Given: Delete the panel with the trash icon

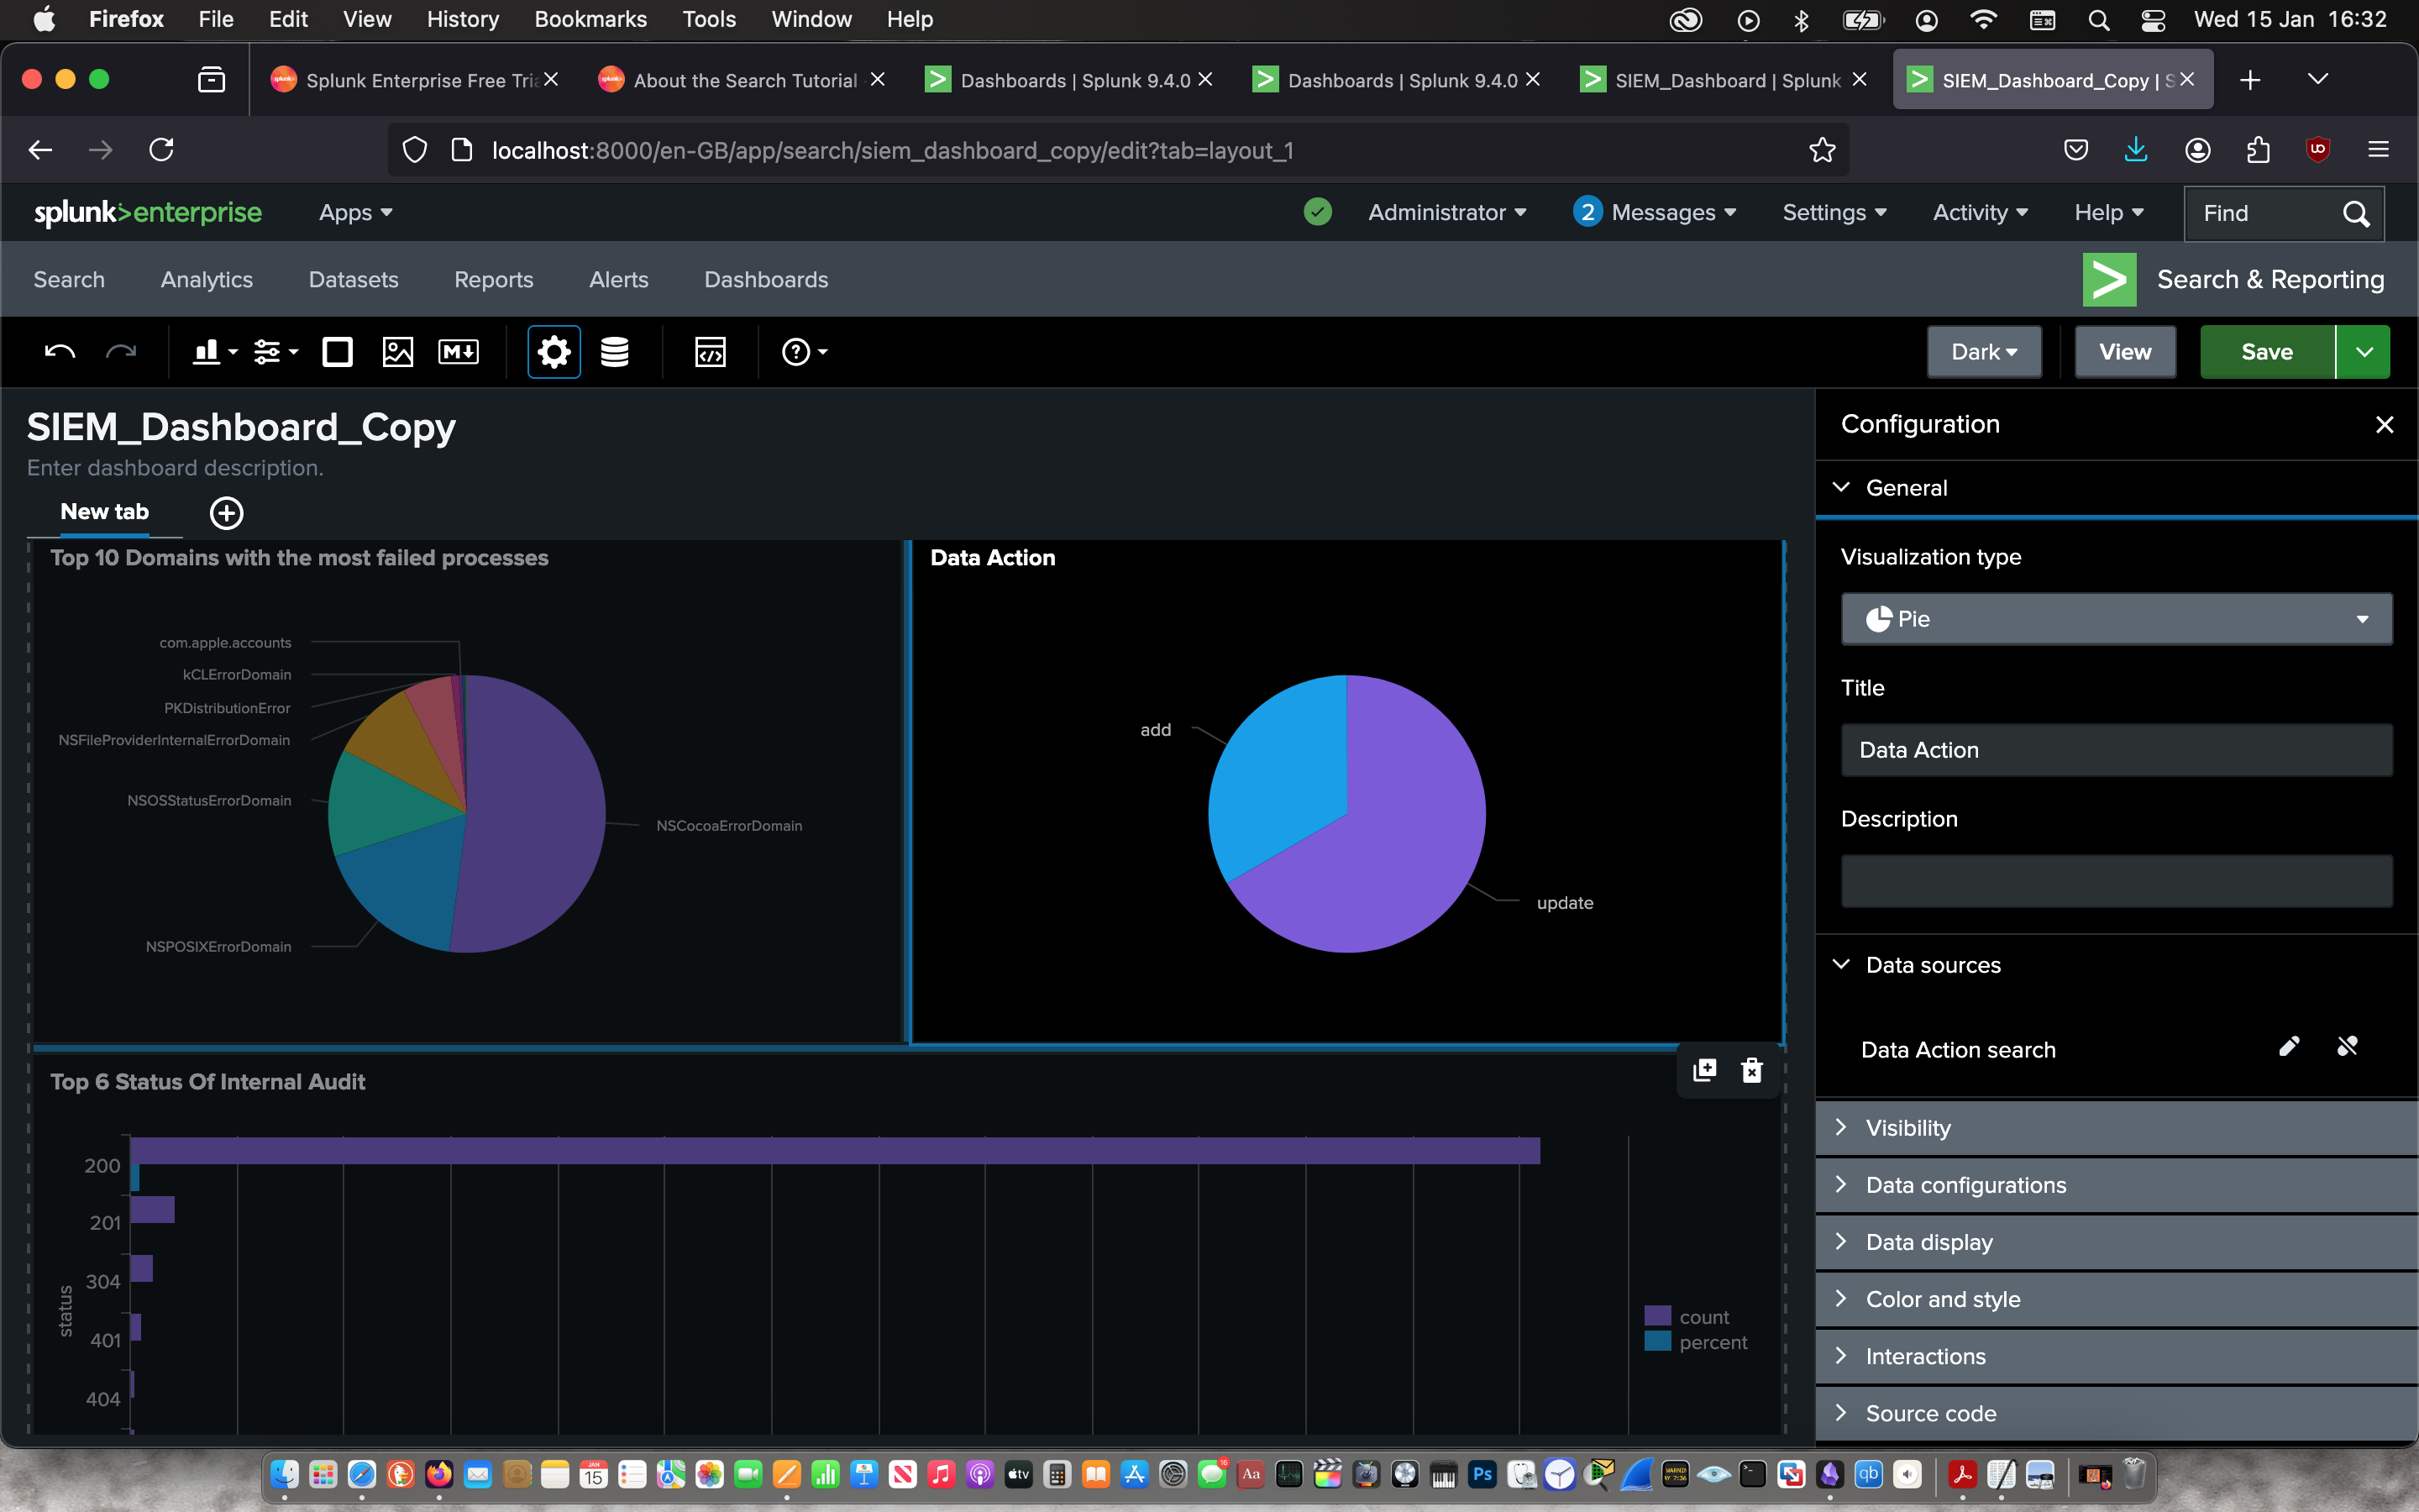Looking at the screenshot, I should click(1751, 1071).
